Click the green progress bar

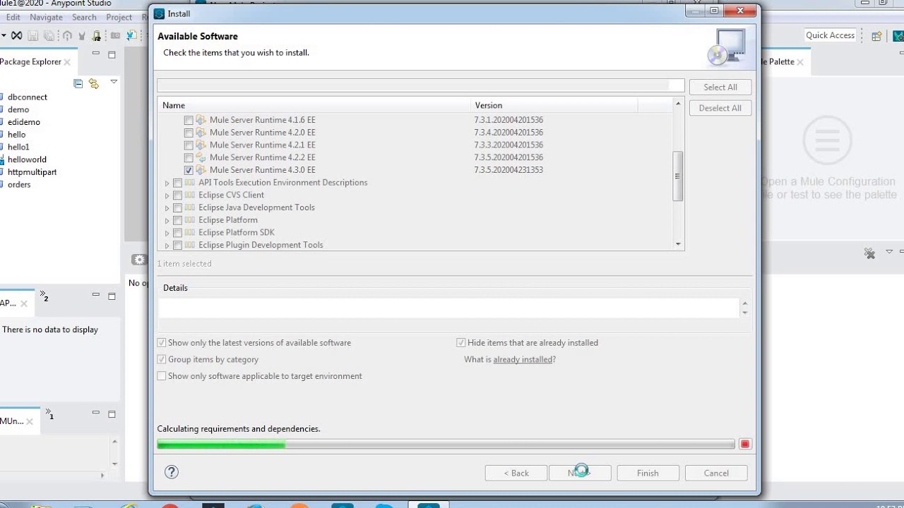click(221, 444)
